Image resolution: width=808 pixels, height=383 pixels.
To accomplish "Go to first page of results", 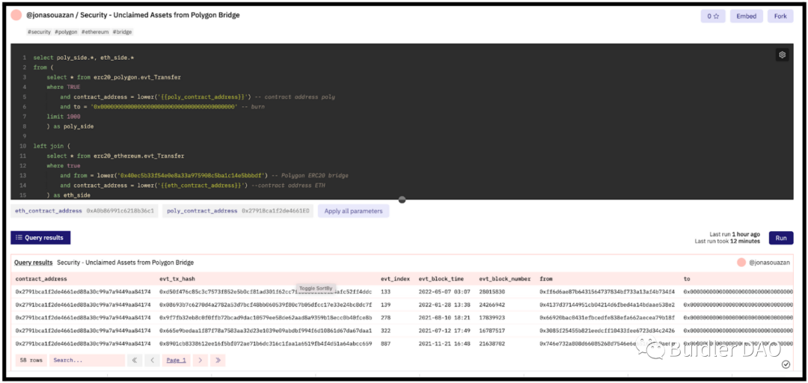I will pos(135,360).
